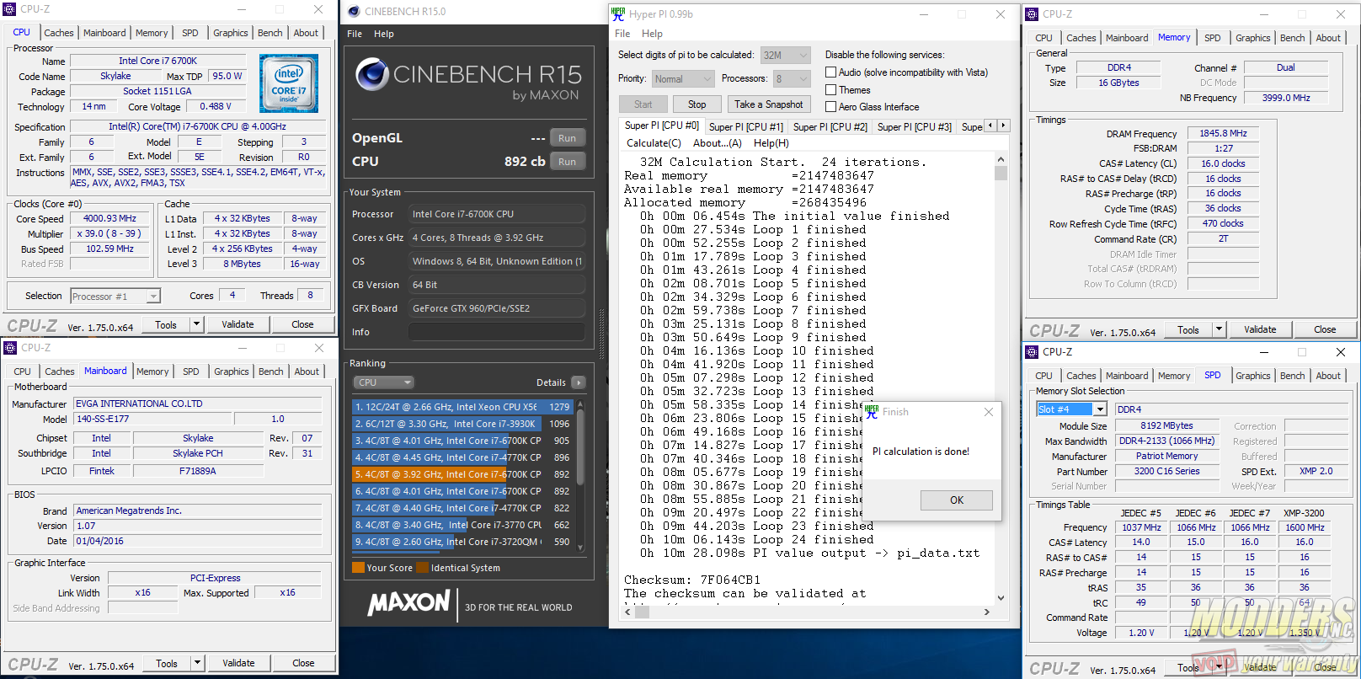Screen dimensions: 1361x679
Task: Click OK in the Finish dialog
Action: 957,500
